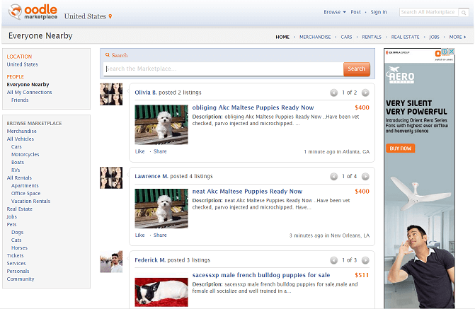Go to previous listing for Lawrence M.
475x309 pixels.
coord(333,177)
